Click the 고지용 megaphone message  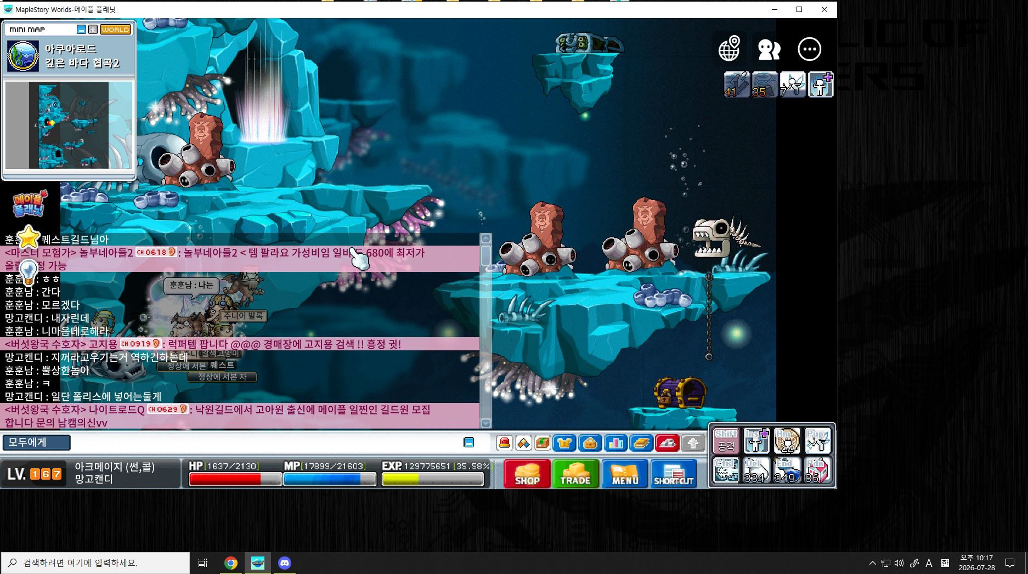[x=240, y=344]
